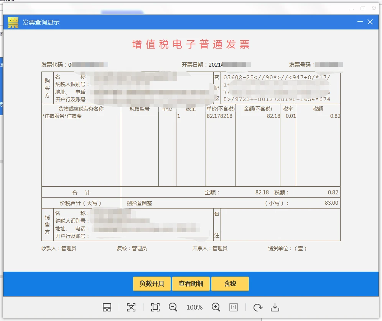The width and height of the screenshot is (382, 321).
Task: Click the background window's close button
Action: [374, 8]
